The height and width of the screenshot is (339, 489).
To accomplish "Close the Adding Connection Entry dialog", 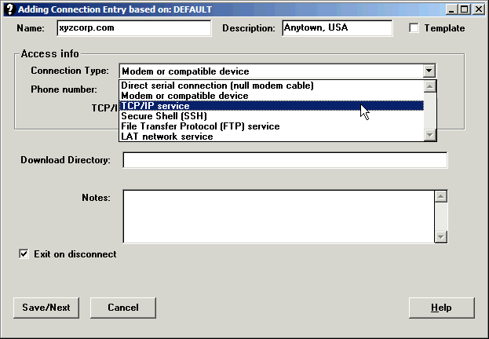I will coord(478,9).
